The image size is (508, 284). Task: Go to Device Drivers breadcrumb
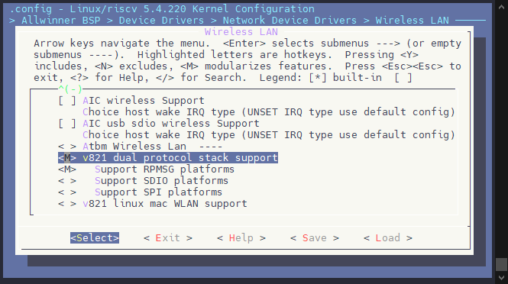[x=161, y=21]
